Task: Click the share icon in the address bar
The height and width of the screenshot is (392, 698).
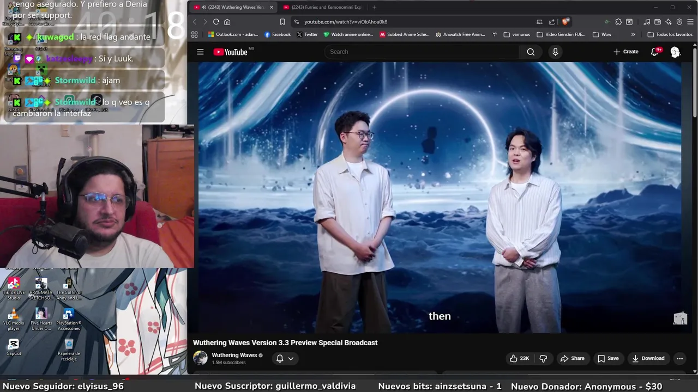Action: click(x=552, y=22)
